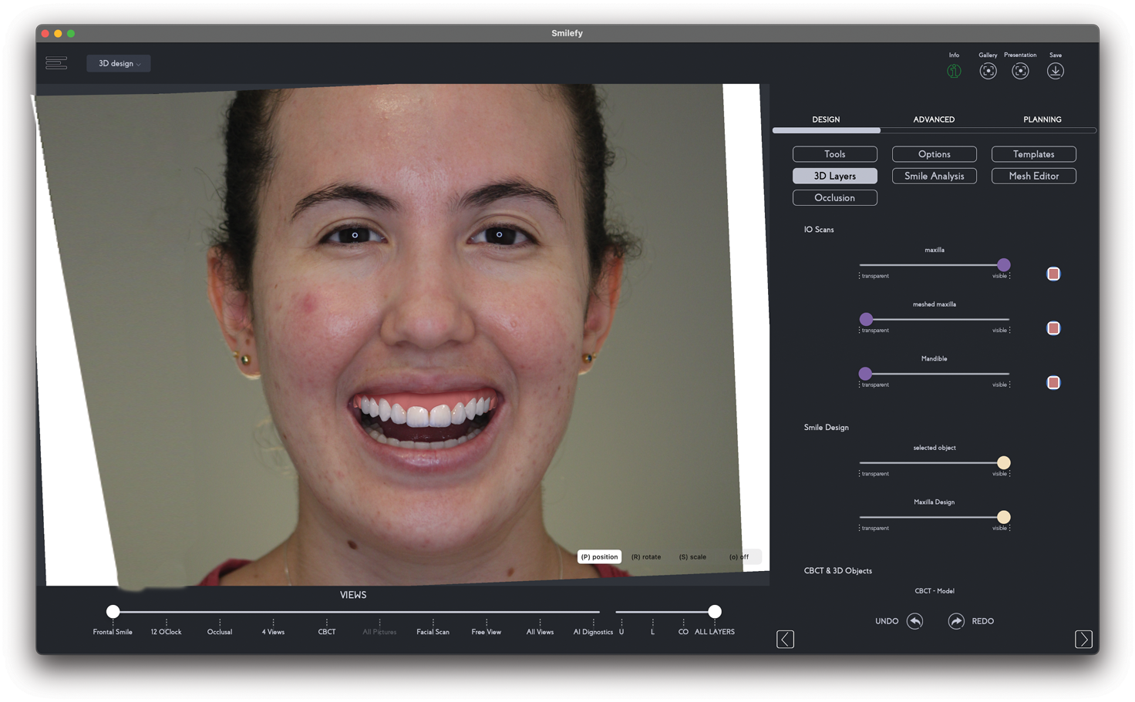Select the (R) rotate mode

(x=645, y=556)
